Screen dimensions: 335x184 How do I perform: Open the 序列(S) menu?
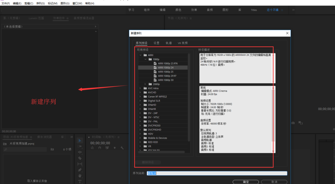coord(40,3)
